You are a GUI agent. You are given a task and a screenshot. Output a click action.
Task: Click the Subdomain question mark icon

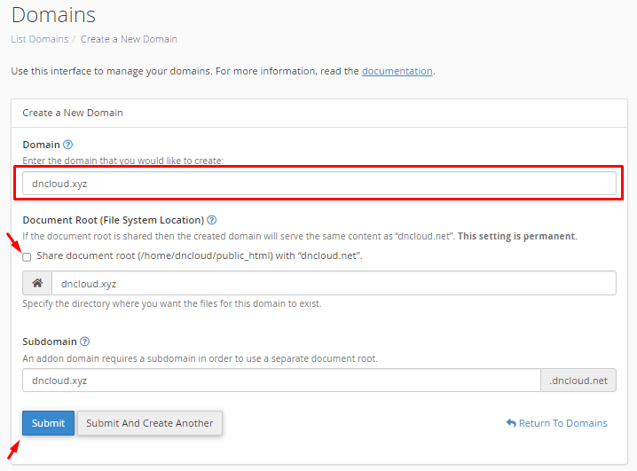85,341
